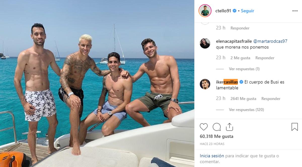Expand Ver respuestas (1) replies

point(244,69)
